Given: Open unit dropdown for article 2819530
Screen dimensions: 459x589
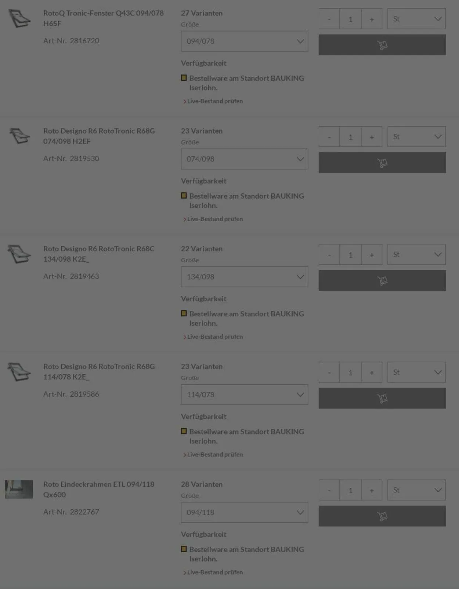Looking at the screenshot, I should point(416,137).
